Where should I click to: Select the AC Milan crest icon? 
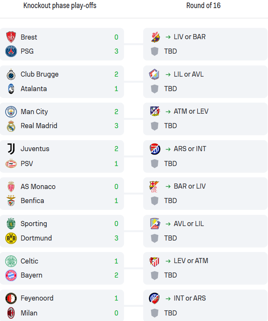point(11,313)
